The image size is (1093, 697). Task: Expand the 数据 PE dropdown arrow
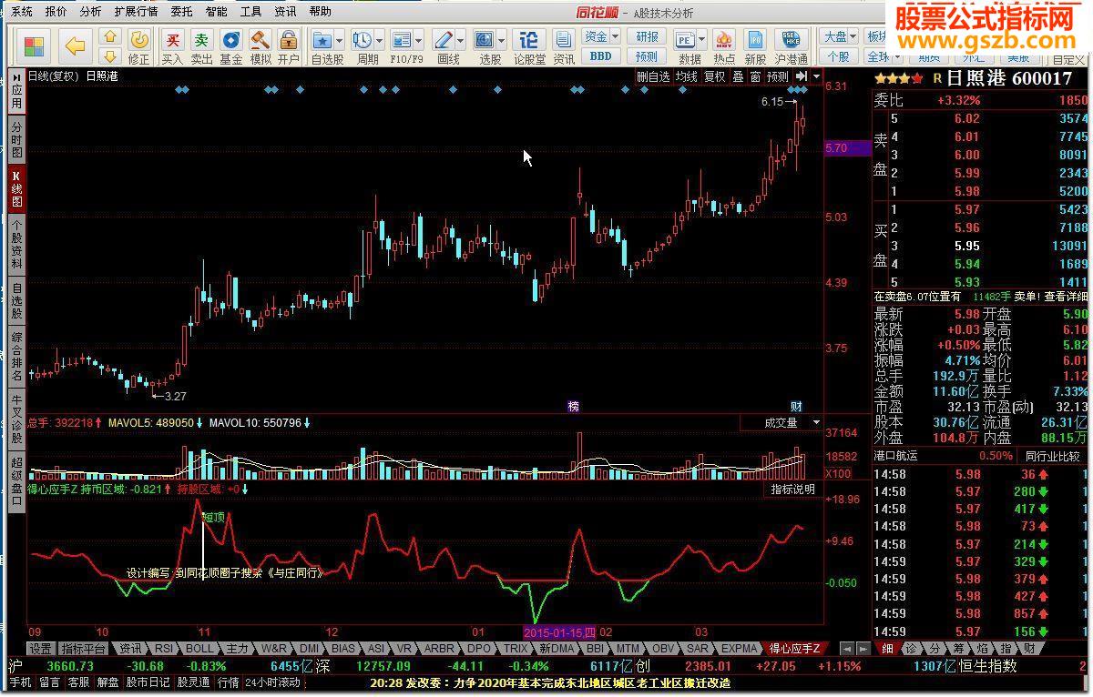point(702,40)
